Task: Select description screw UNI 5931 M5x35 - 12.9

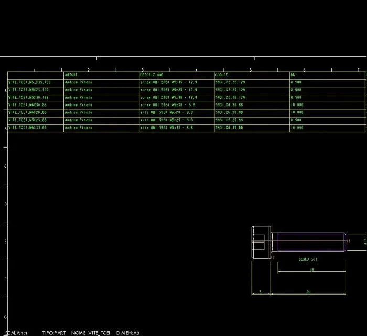Action: (x=177, y=83)
